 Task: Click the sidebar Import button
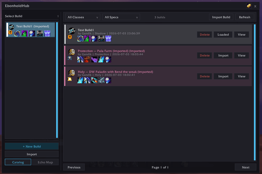[32, 154]
